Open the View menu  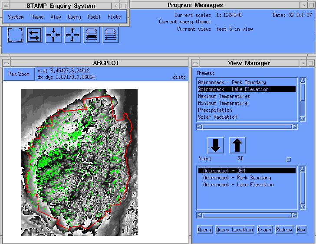56,17
